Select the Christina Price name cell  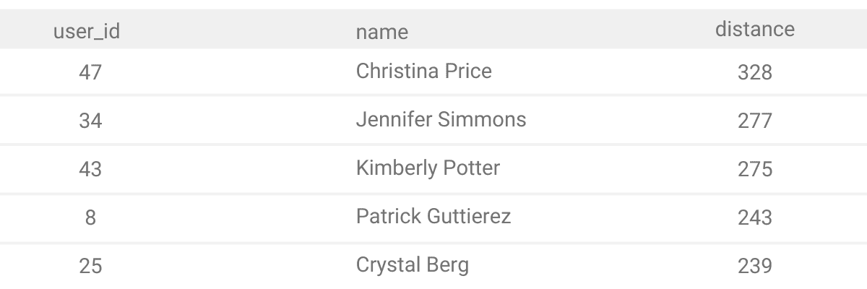[424, 71]
